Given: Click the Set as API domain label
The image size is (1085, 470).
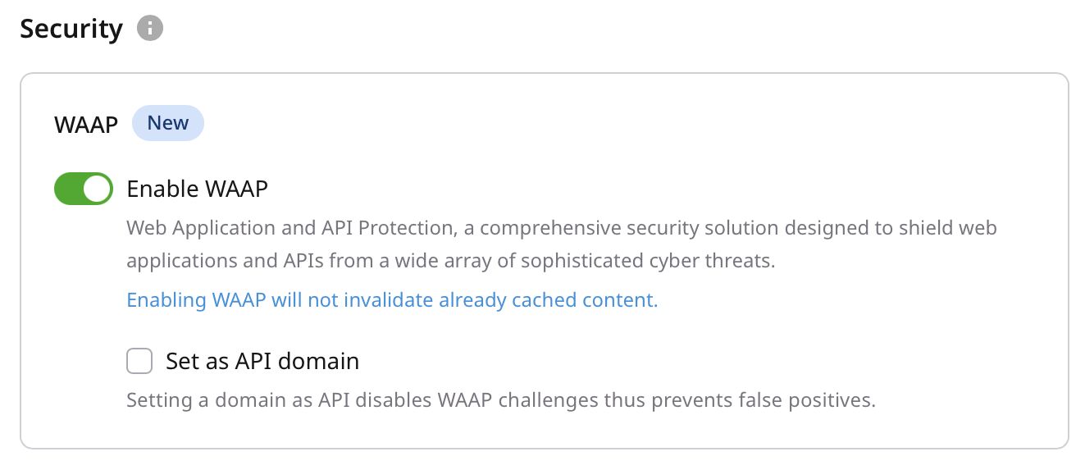Looking at the screenshot, I should coord(262,361).
